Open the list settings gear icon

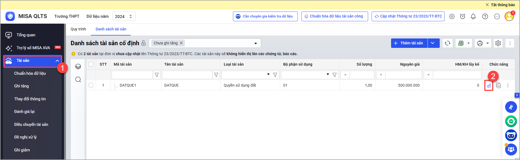tap(498, 43)
